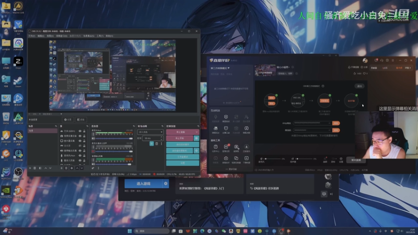The image size is (418, 235).
Task: Move source up in OBS Sources toolbar
Action: (x=77, y=168)
